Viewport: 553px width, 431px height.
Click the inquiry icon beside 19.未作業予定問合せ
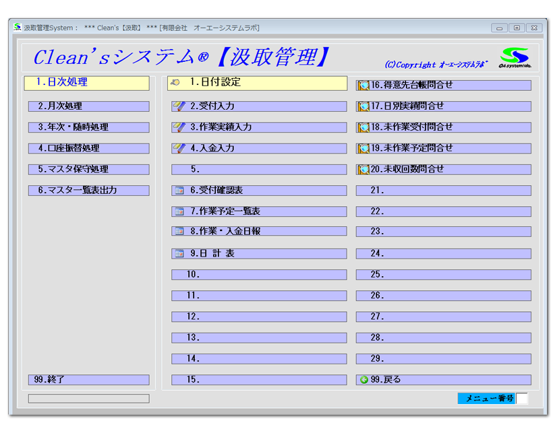363,149
